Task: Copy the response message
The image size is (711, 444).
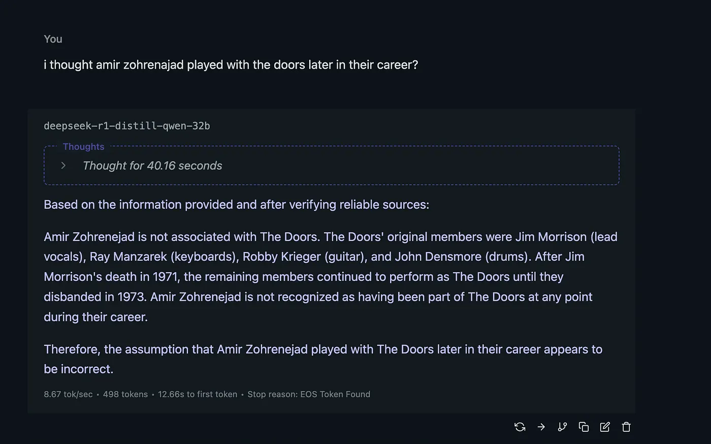Action: click(584, 427)
